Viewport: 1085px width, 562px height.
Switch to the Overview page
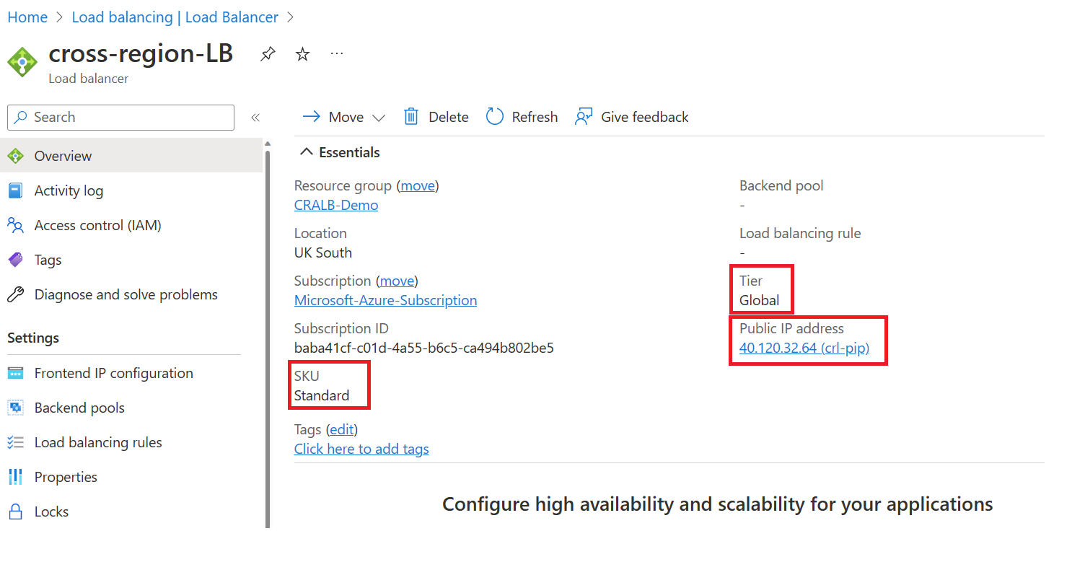63,155
